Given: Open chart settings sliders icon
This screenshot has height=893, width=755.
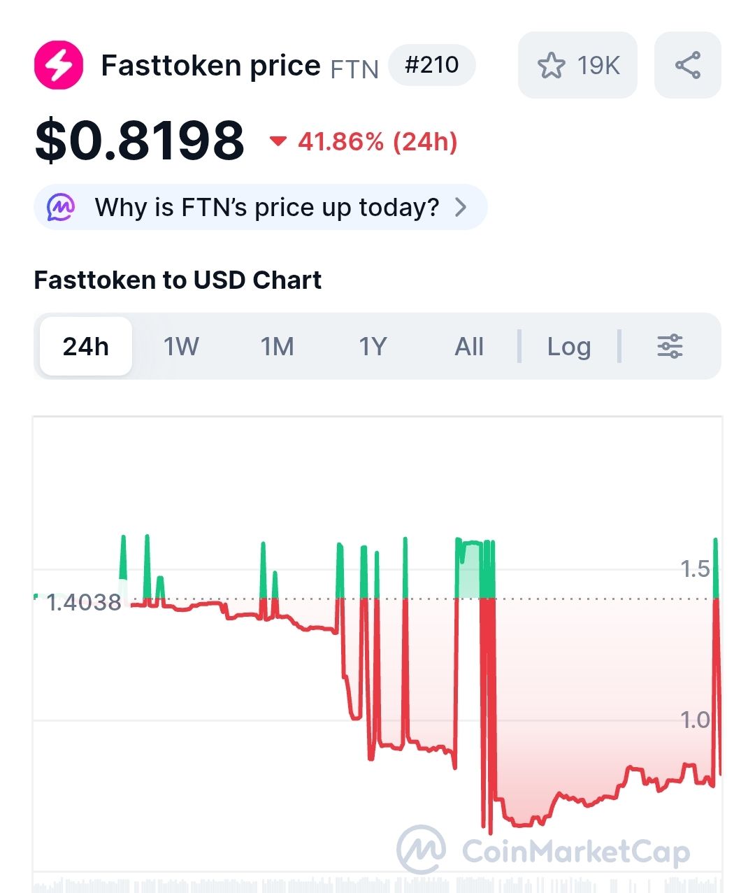Looking at the screenshot, I should coord(670,346).
